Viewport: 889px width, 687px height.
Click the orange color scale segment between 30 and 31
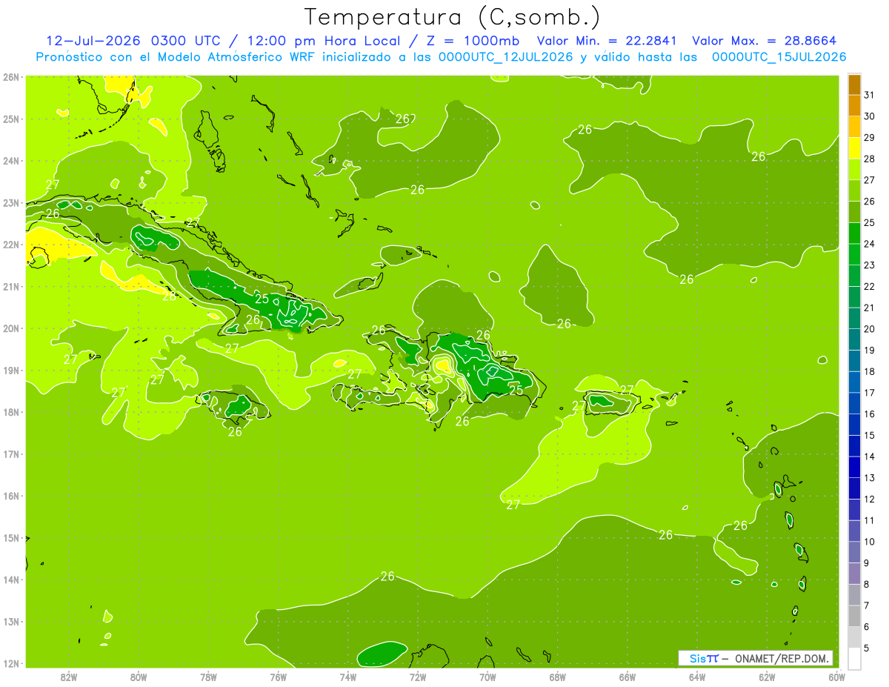point(854,104)
